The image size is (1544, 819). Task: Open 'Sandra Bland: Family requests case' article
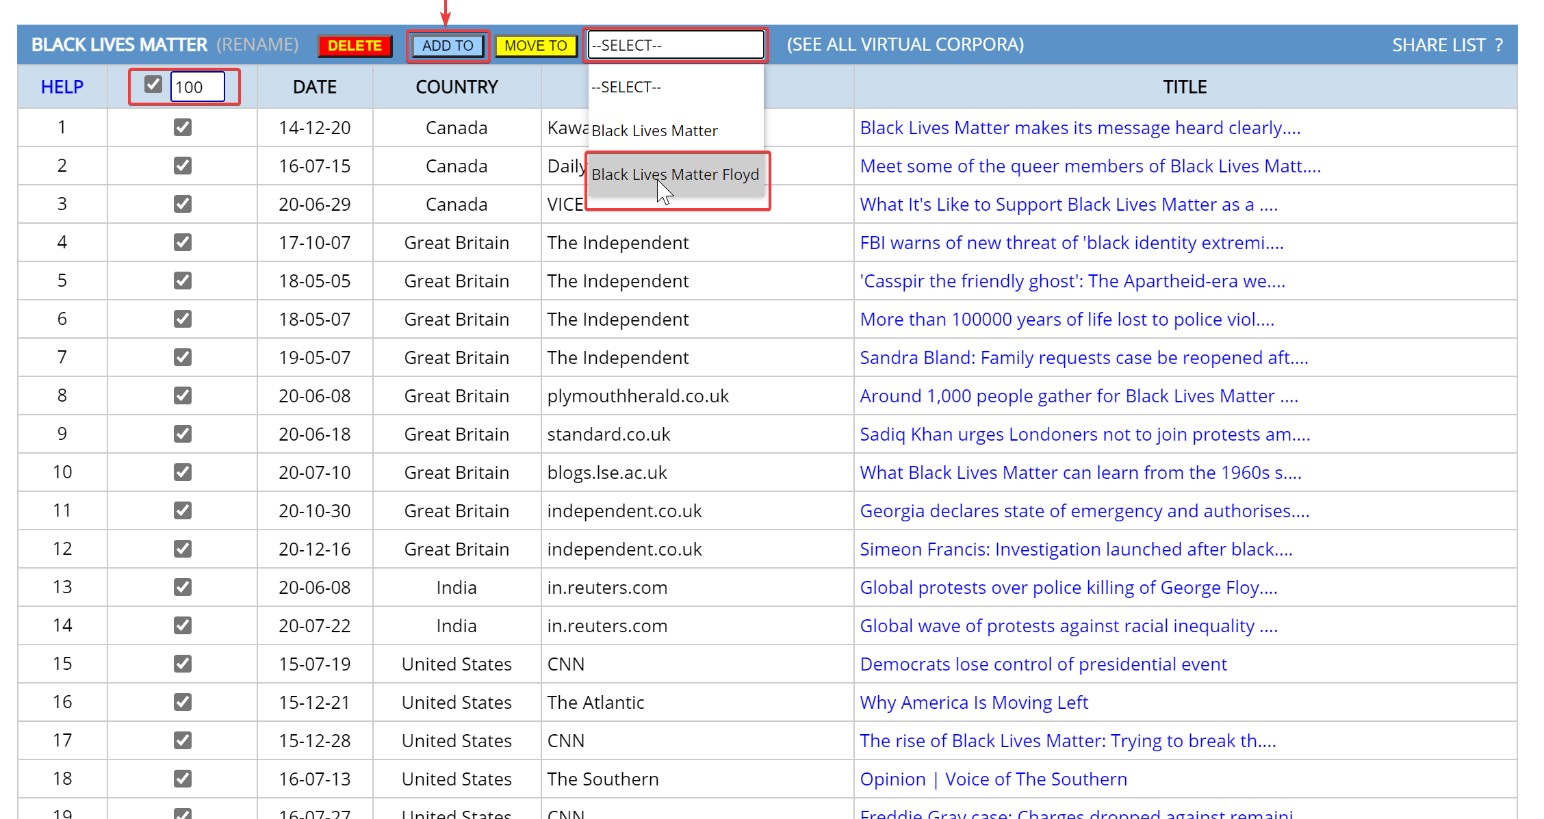[1084, 358]
